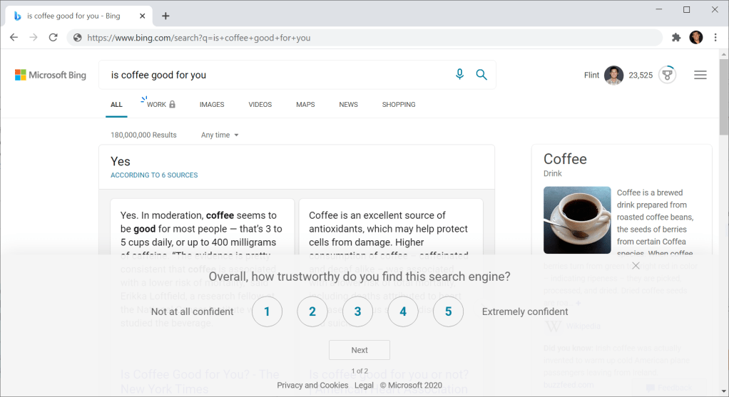The width and height of the screenshot is (729, 397).
Task: Open the According to 6 Sources link
Action: 154,175
